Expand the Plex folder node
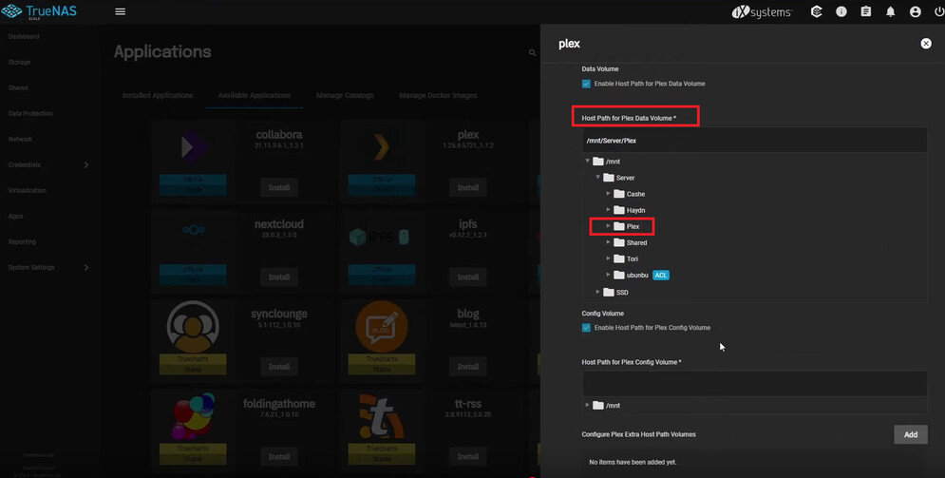Screen dimensions: 945x478 click(x=608, y=226)
